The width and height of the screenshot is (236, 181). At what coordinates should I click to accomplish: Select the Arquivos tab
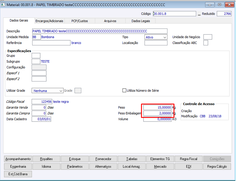(x=110, y=21)
